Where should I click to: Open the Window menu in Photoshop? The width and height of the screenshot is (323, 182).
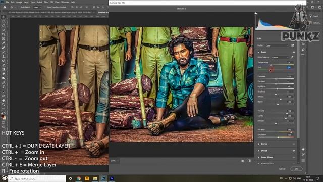(65, 2)
